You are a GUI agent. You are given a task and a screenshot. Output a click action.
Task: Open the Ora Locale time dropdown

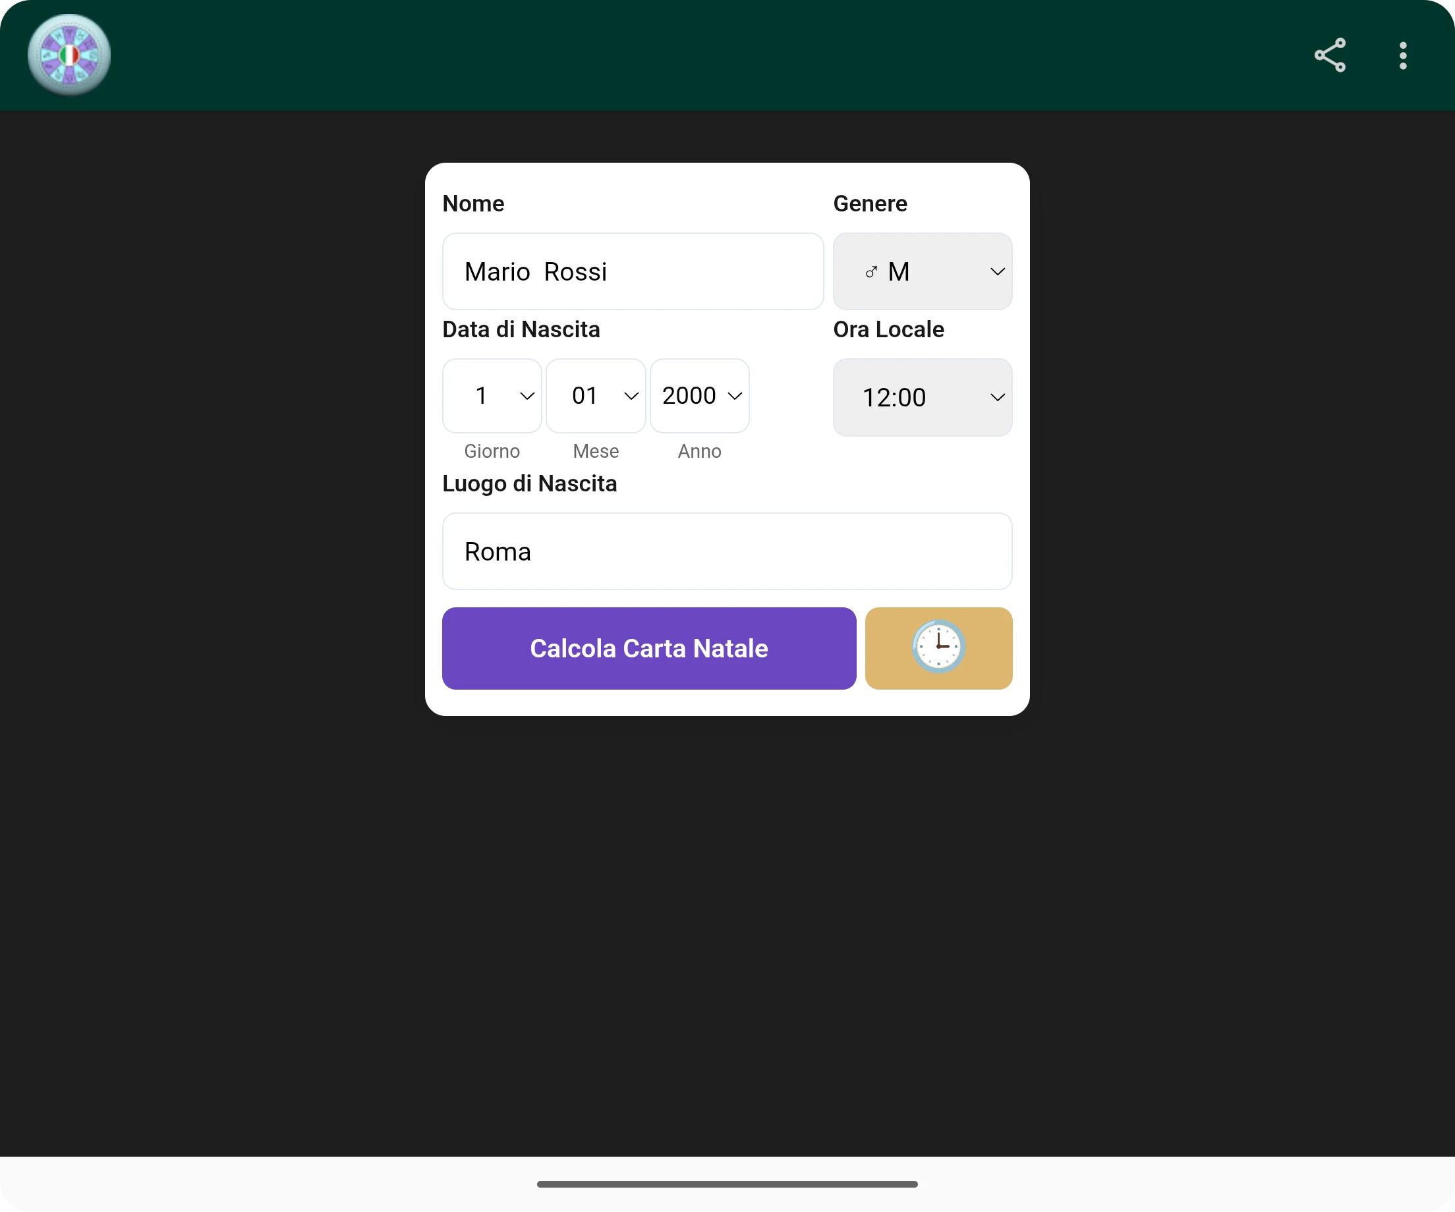(922, 398)
